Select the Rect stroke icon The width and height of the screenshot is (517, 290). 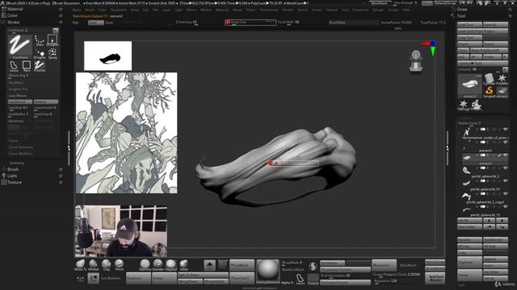(27, 66)
